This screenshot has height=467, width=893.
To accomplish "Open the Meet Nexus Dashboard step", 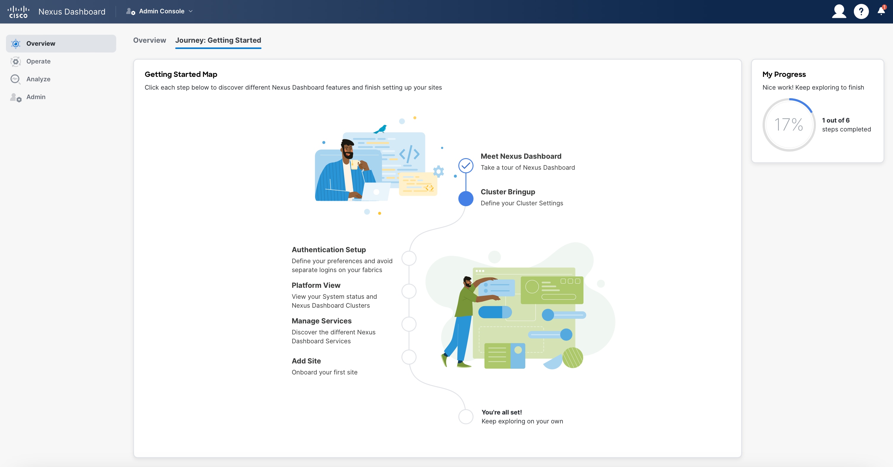I will click(x=521, y=156).
